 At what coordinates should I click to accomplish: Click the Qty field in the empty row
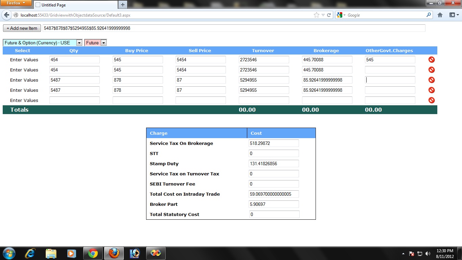(74, 100)
